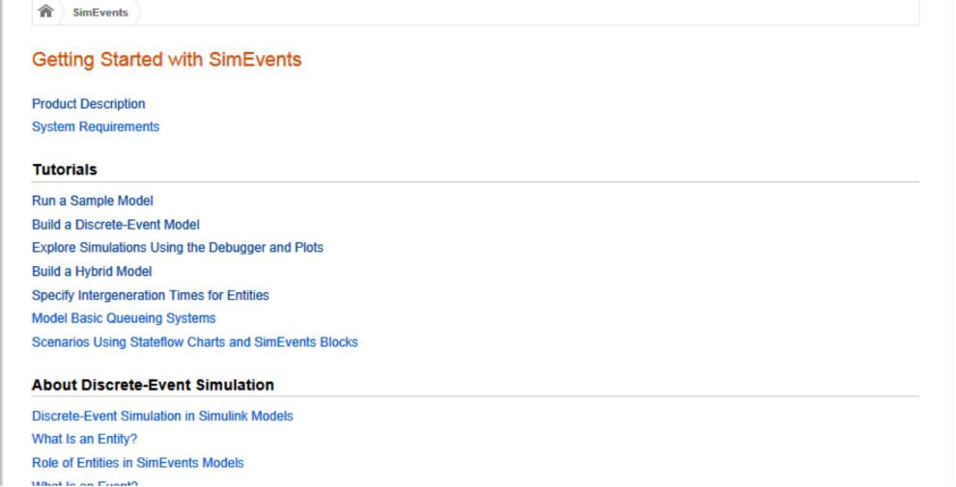Open Explore Simulations Using the Debugger and Plots

[178, 248]
